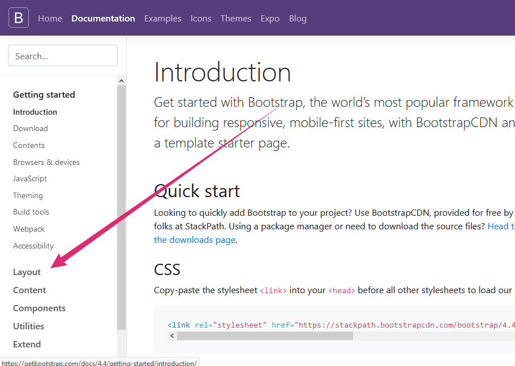Image resolution: width=515 pixels, height=366 pixels.
Task: Expand the Utilities section
Action: [x=28, y=326]
